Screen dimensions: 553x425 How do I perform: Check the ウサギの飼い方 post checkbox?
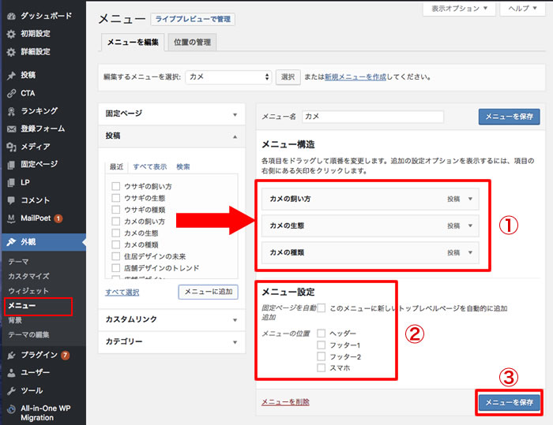[x=116, y=186]
